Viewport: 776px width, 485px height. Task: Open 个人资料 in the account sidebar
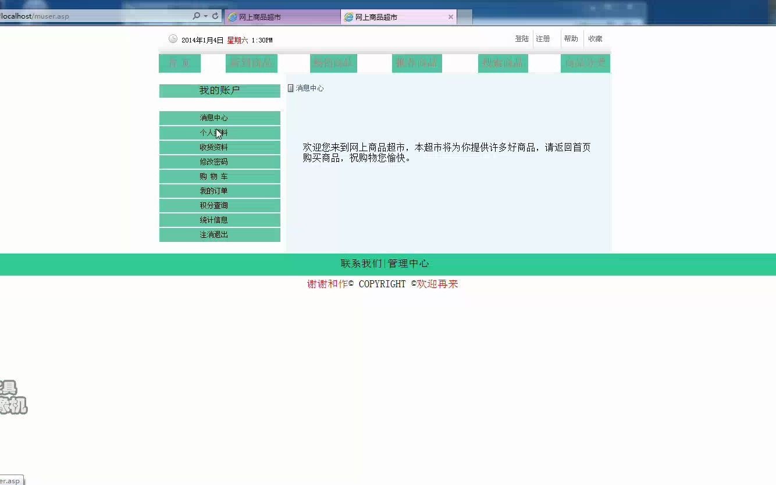[220, 133]
